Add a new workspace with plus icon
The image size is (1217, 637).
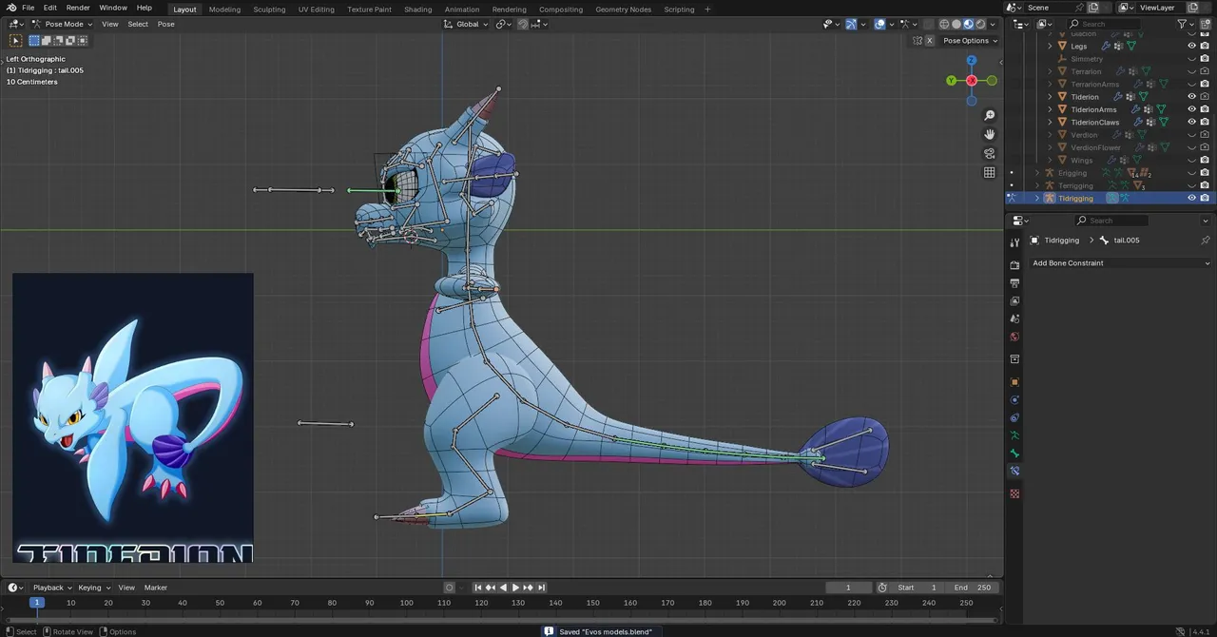pyautogui.click(x=707, y=9)
